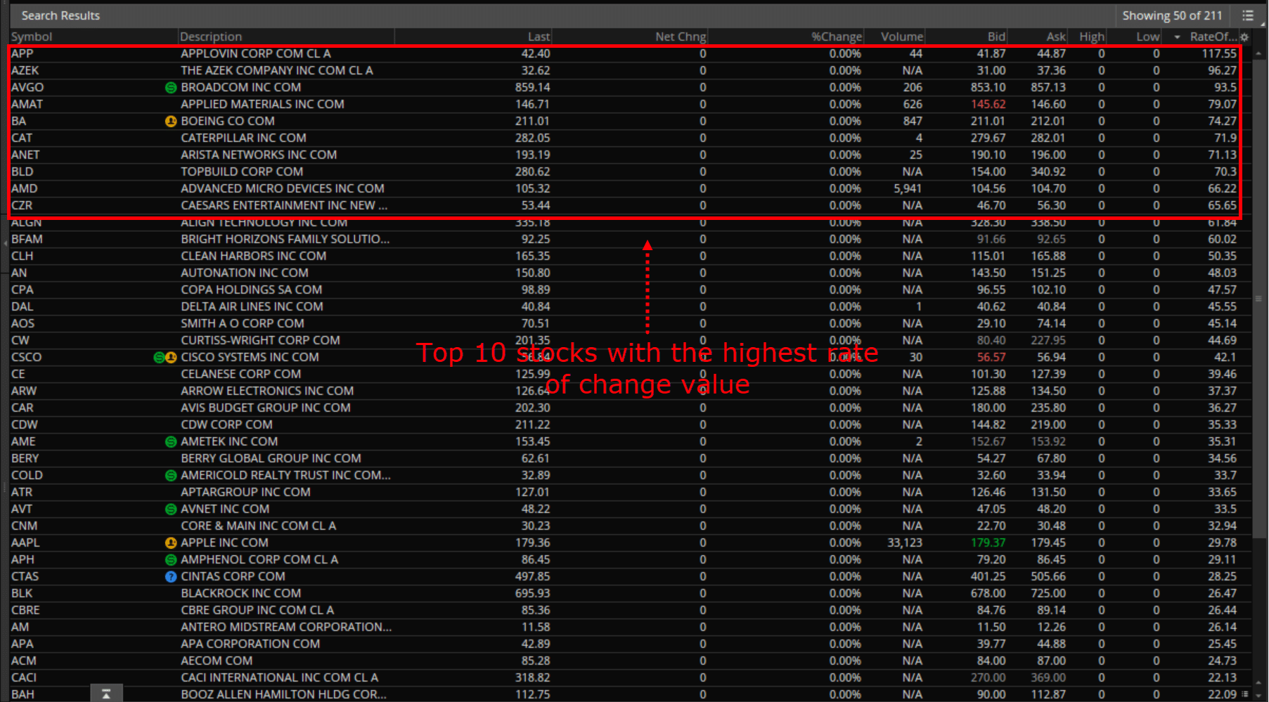Click the collapse-to-top arrow button at bottom

[106, 694]
